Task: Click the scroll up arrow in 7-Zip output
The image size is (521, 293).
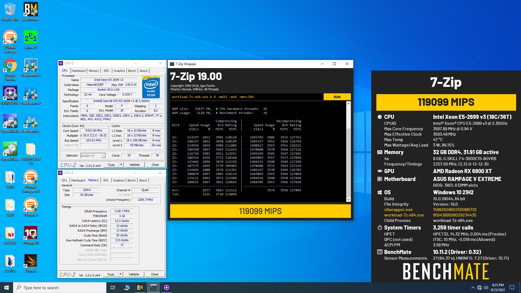Action: click(x=348, y=104)
